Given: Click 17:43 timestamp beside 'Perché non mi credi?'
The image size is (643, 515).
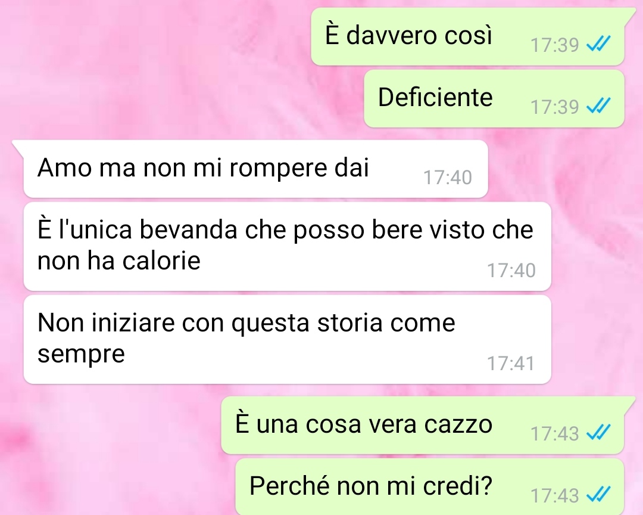Looking at the screenshot, I should coord(555,495).
